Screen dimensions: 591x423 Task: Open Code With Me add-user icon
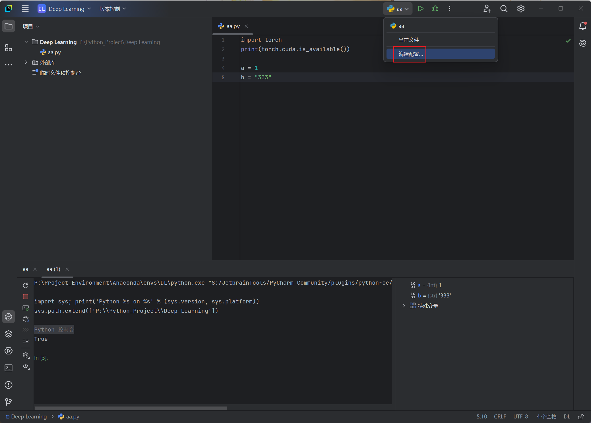click(487, 9)
